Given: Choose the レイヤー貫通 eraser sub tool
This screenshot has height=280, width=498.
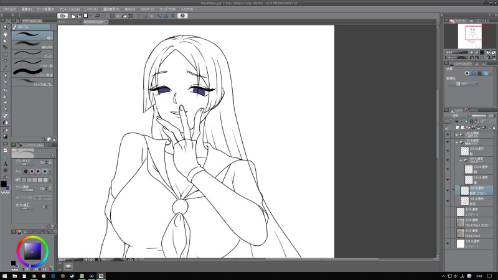Looking at the screenshot, I should click(x=32, y=73).
